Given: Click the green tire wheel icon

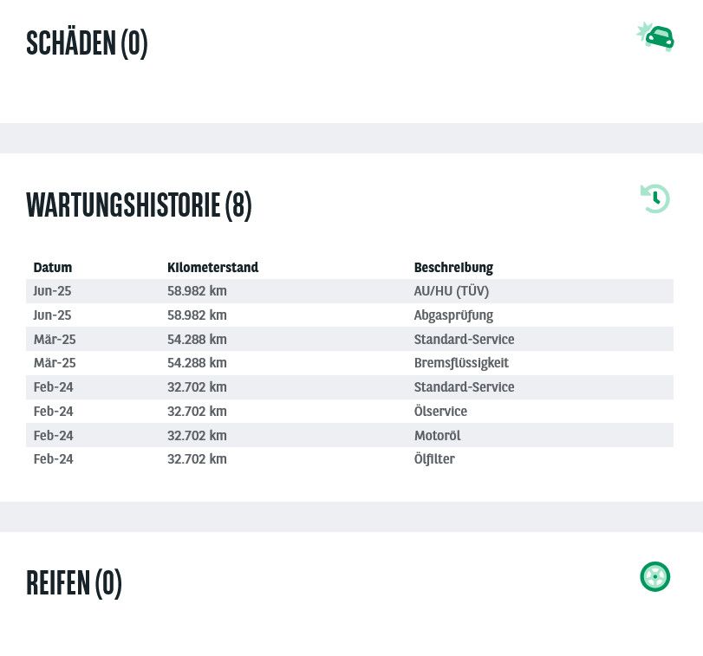Looking at the screenshot, I should point(655,576).
